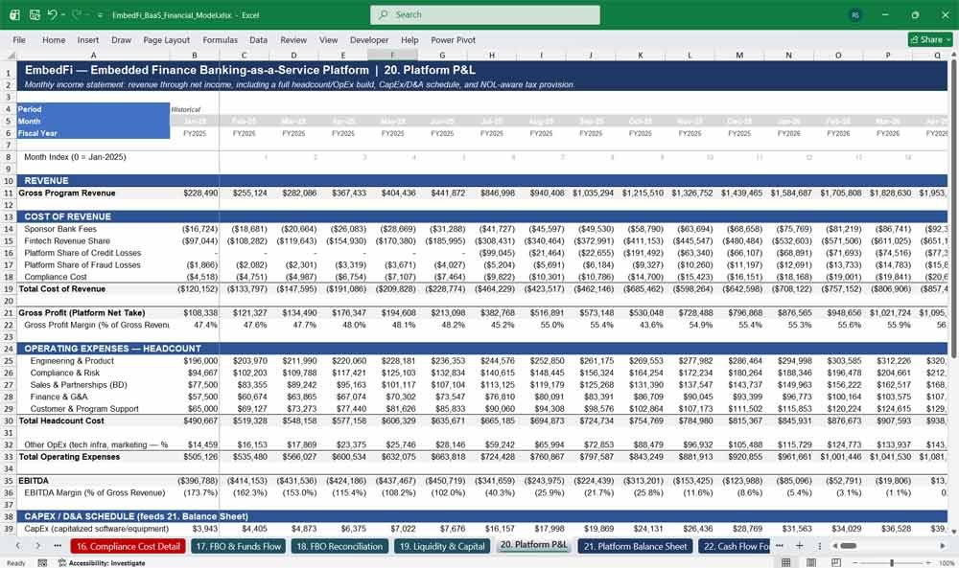Open the Insert ribbon tab
The height and width of the screenshot is (568, 959).
[x=88, y=39]
